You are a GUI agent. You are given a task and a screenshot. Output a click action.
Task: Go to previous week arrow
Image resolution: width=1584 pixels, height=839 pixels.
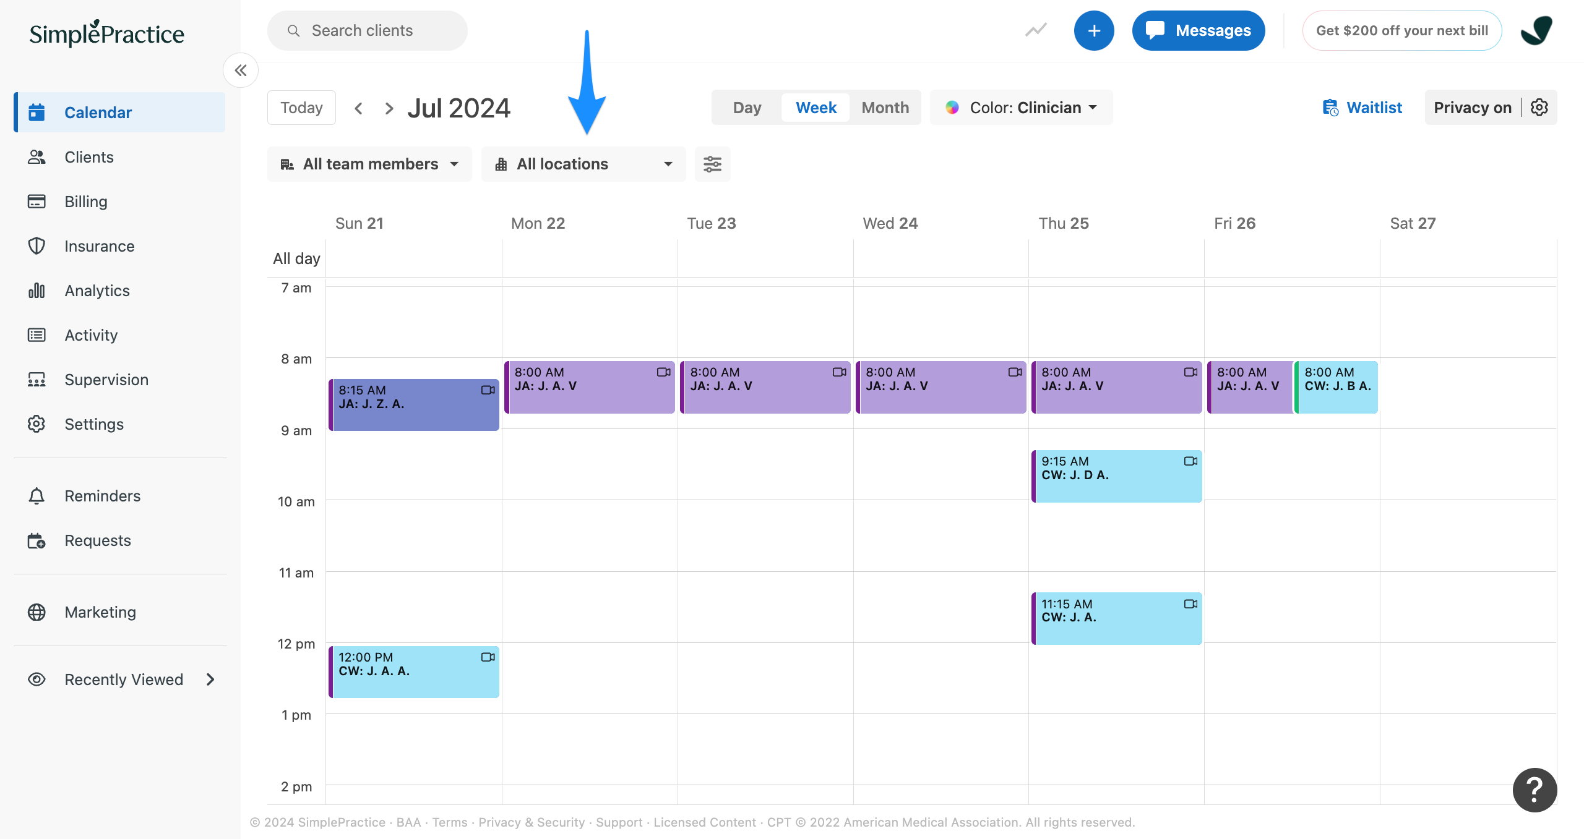pos(358,108)
